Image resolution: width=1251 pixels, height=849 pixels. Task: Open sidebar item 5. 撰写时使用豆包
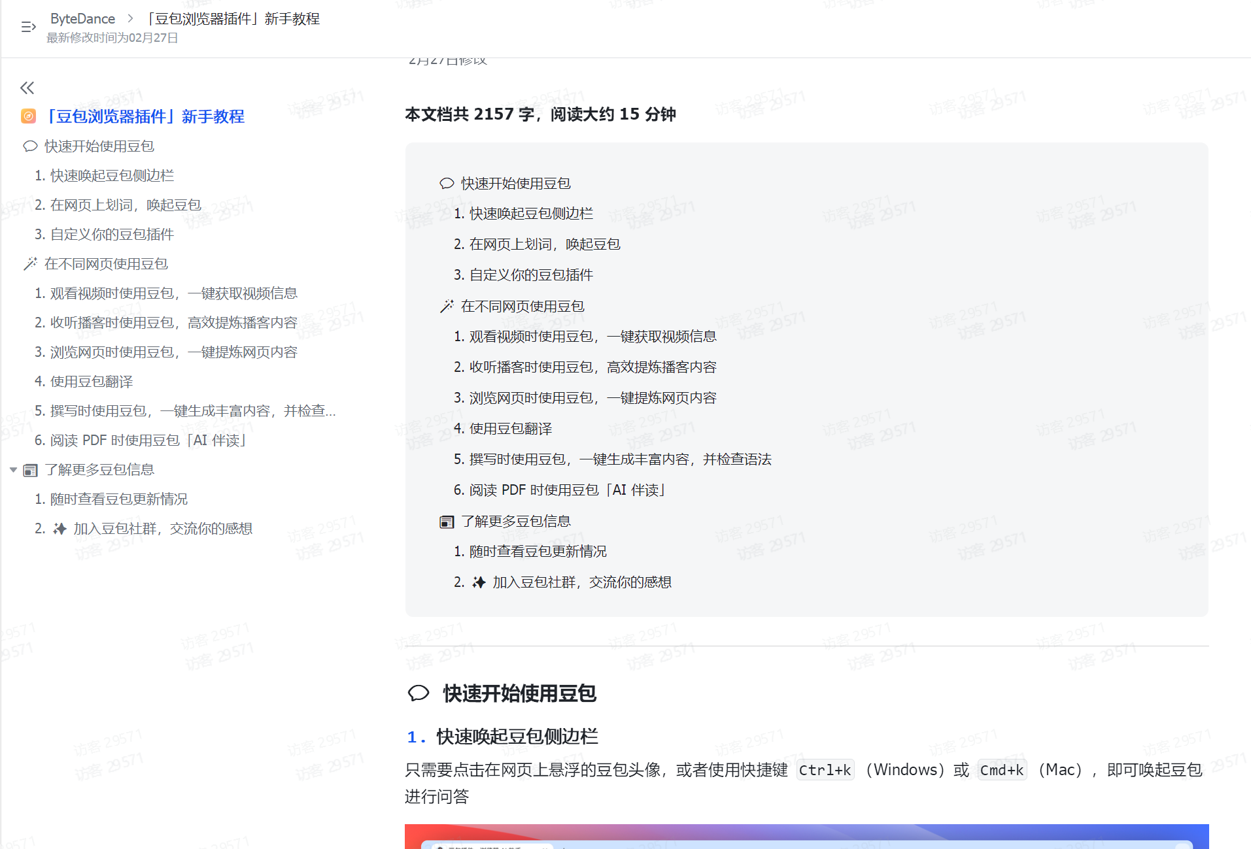186,410
